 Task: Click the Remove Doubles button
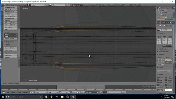[x=11, y=38]
